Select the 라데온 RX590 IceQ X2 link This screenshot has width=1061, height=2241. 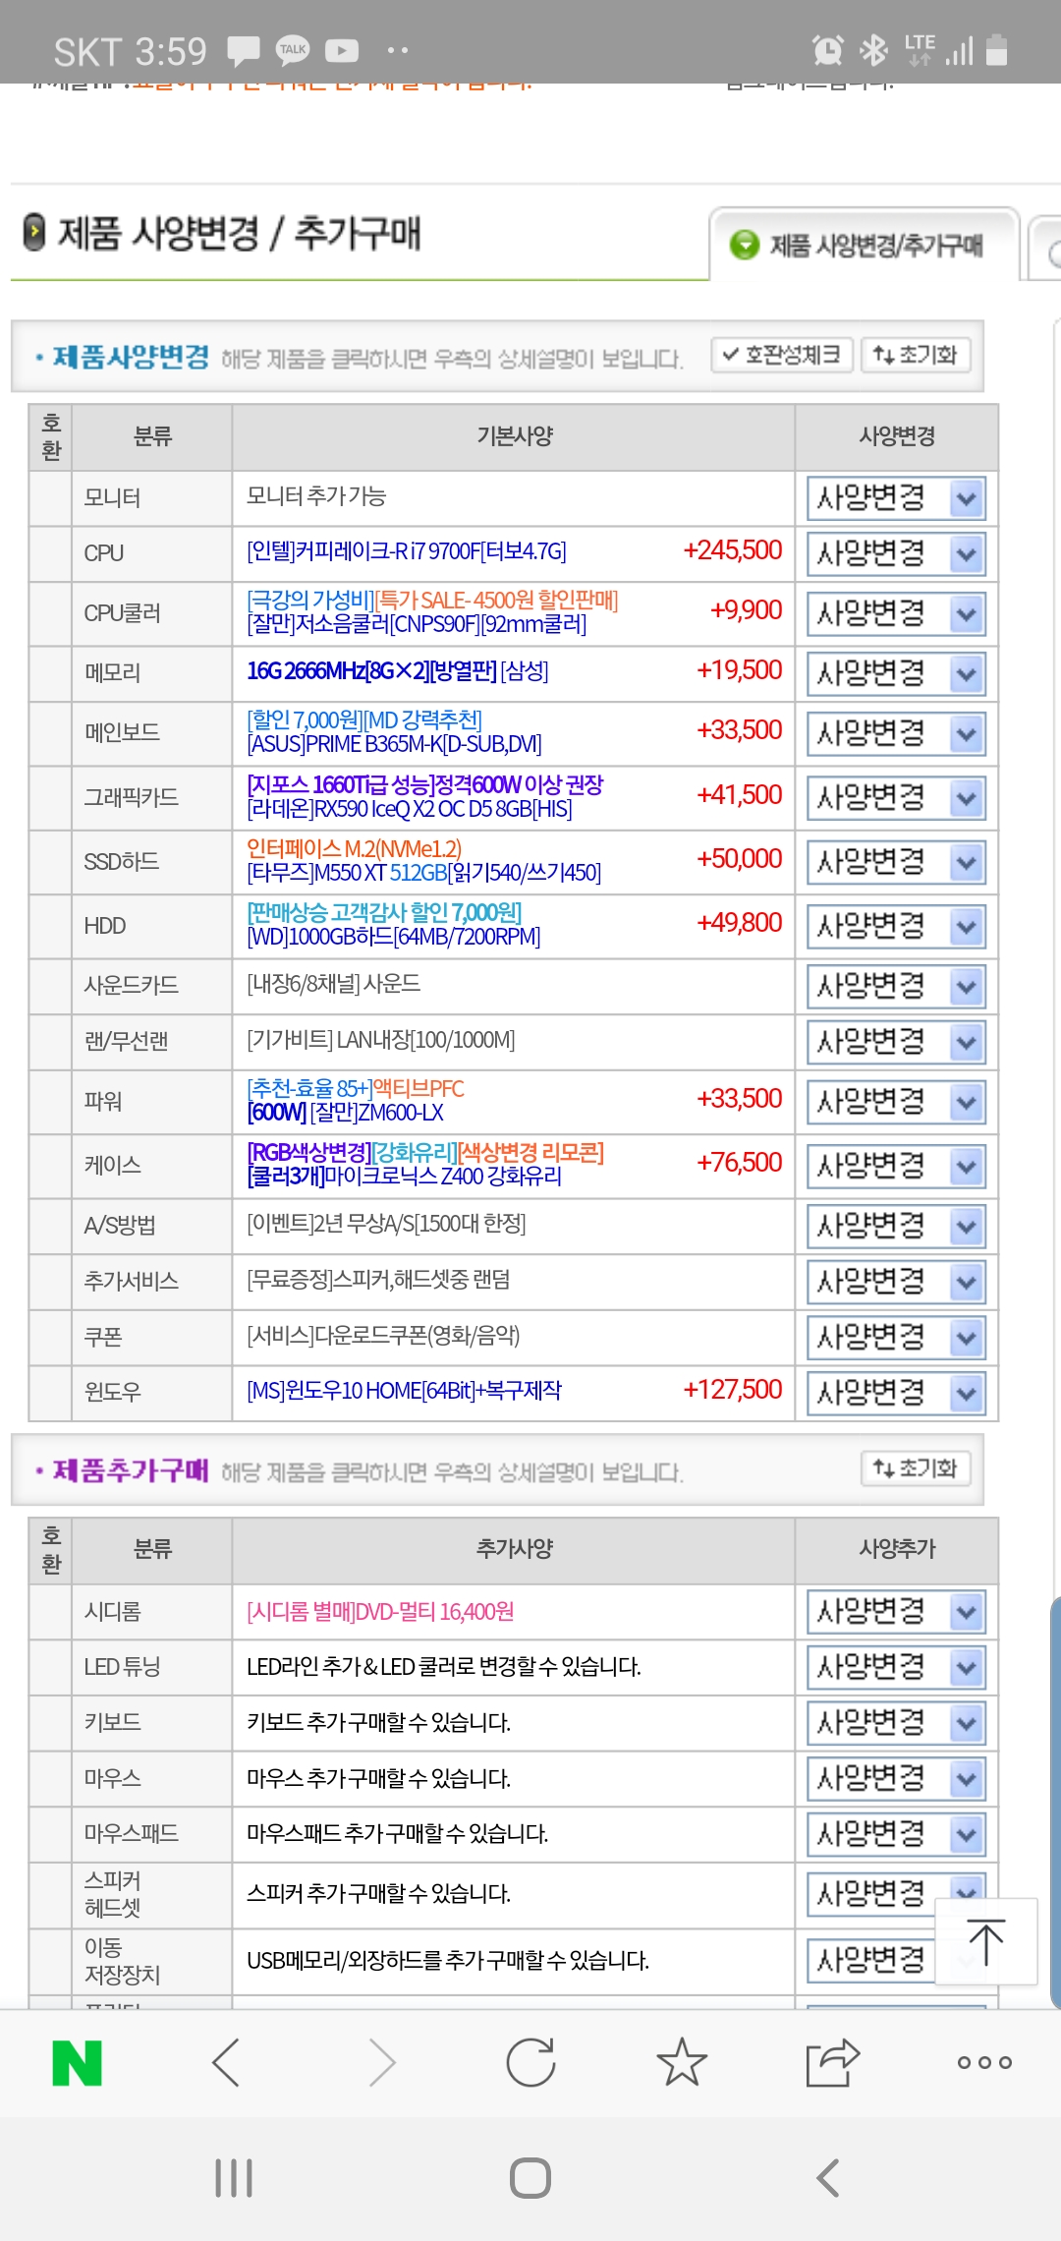(x=410, y=809)
